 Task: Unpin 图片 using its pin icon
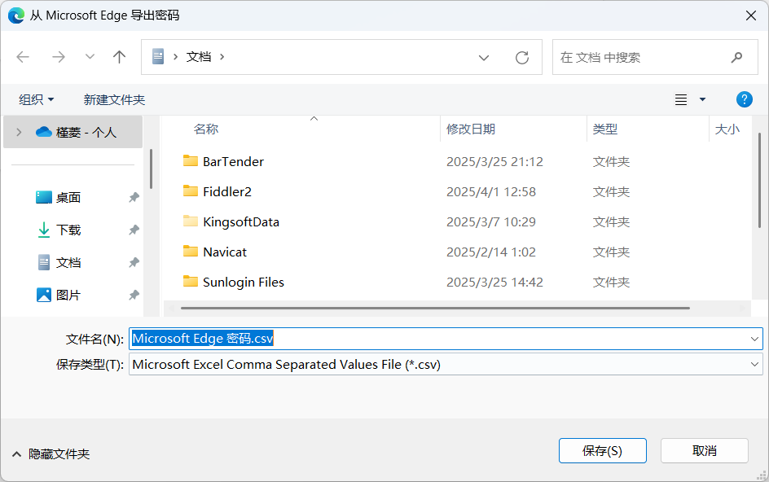click(x=134, y=296)
